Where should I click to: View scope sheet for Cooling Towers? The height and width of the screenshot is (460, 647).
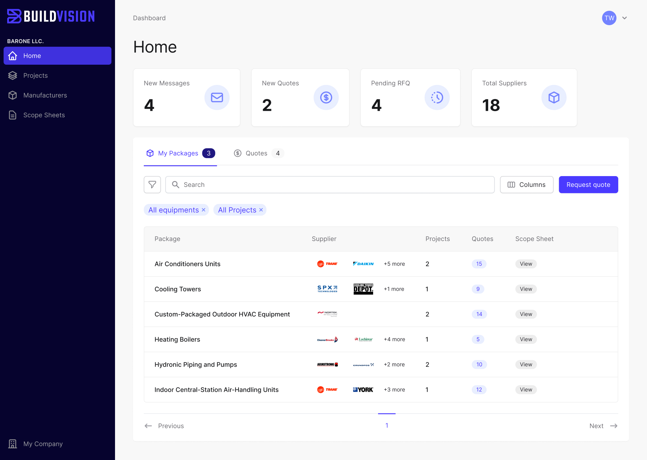pos(526,289)
